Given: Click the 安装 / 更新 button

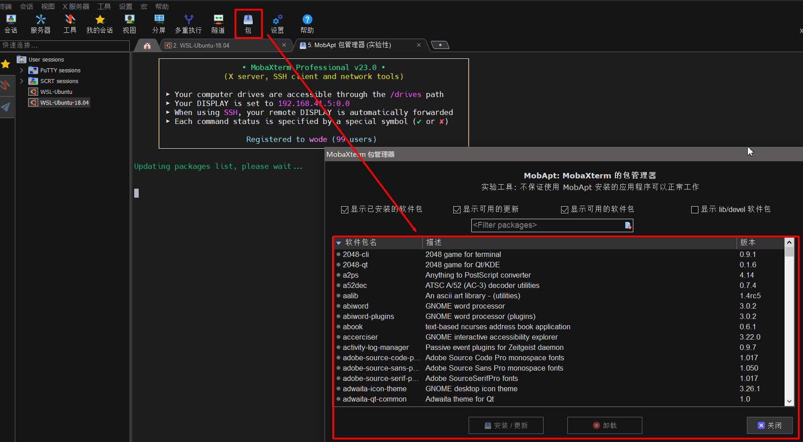Looking at the screenshot, I should (506, 425).
